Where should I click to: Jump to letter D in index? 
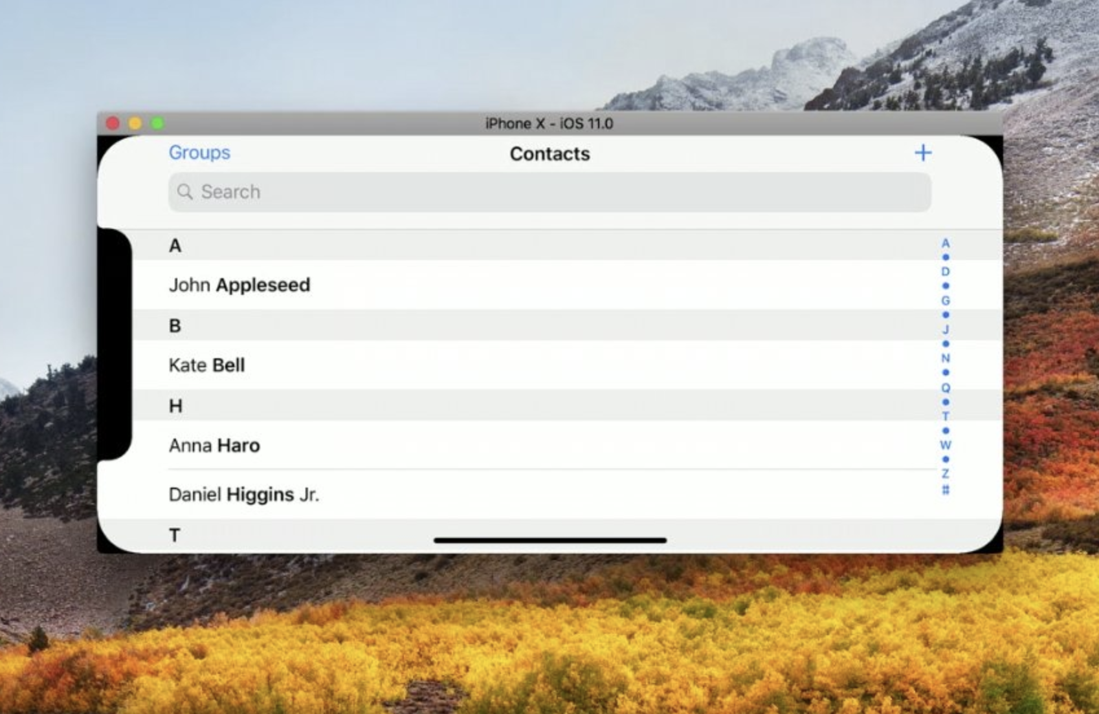pyautogui.click(x=946, y=272)
